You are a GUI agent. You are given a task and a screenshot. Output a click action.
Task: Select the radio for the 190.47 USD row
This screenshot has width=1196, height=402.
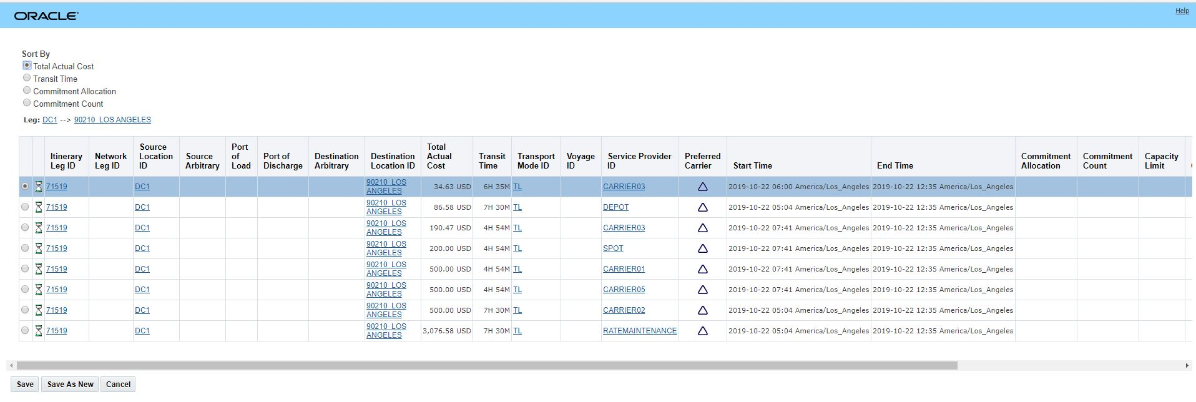(x=25, y=227)
